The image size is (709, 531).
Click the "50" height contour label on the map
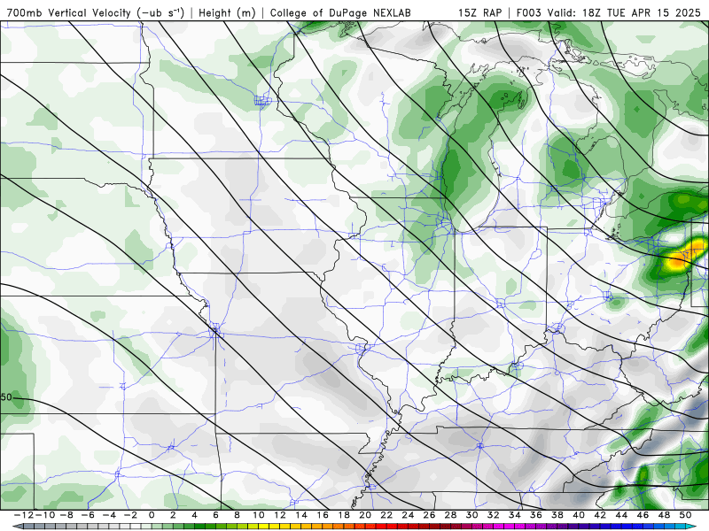tap(6, 397)
